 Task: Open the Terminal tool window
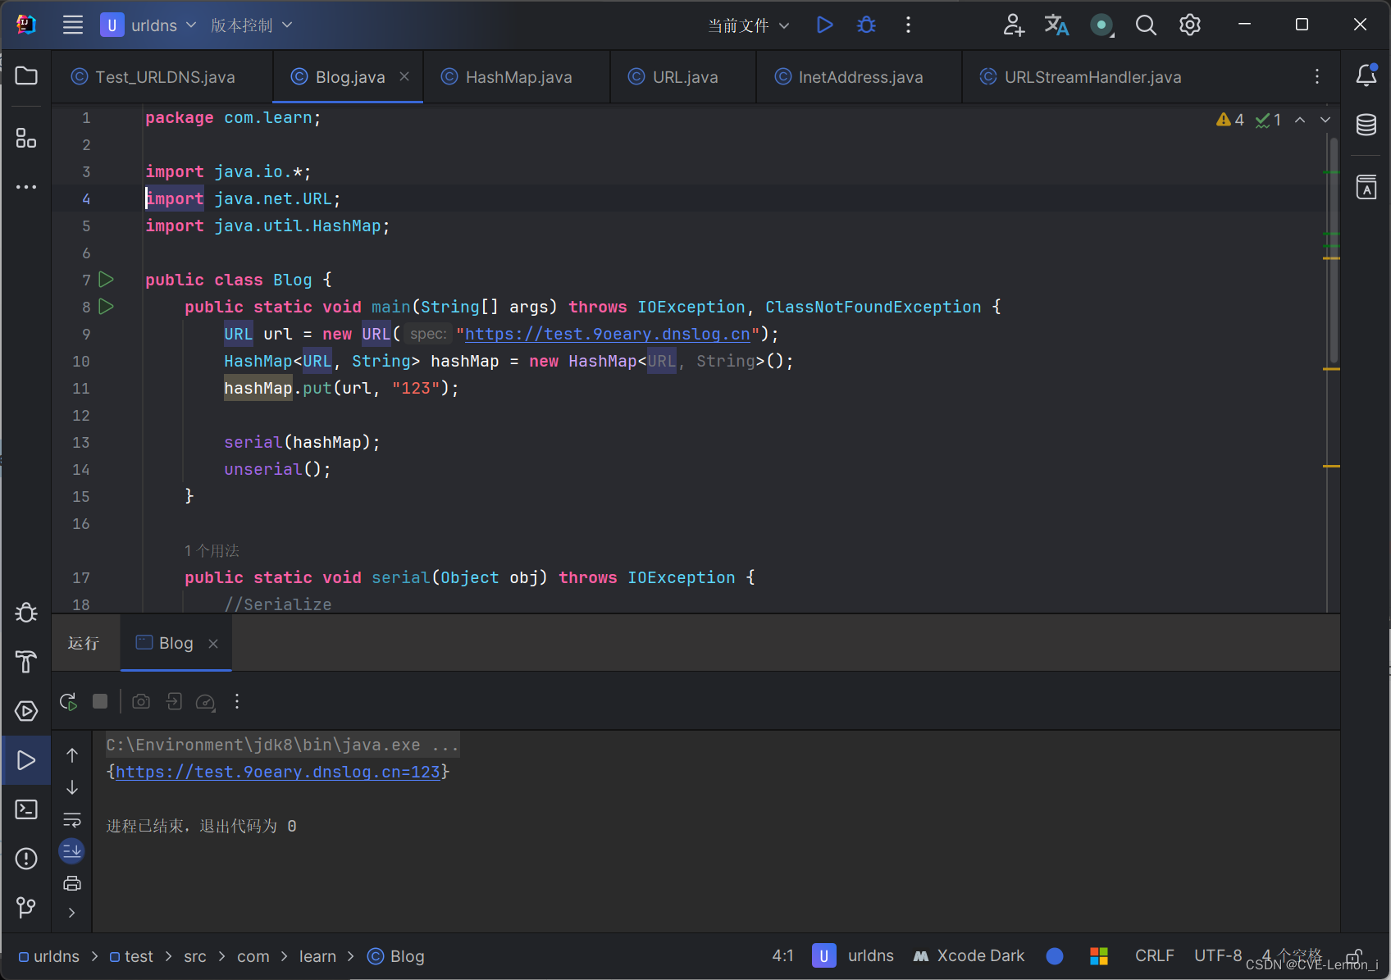click(26, 809)
